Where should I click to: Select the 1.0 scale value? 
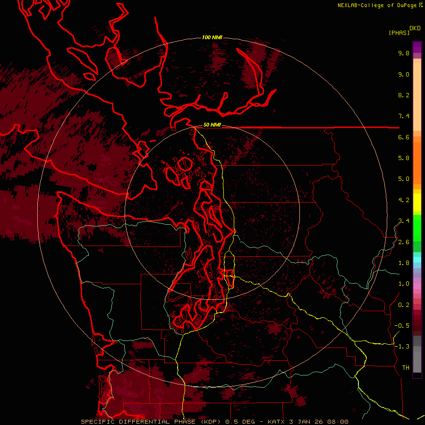pos(404,284)
